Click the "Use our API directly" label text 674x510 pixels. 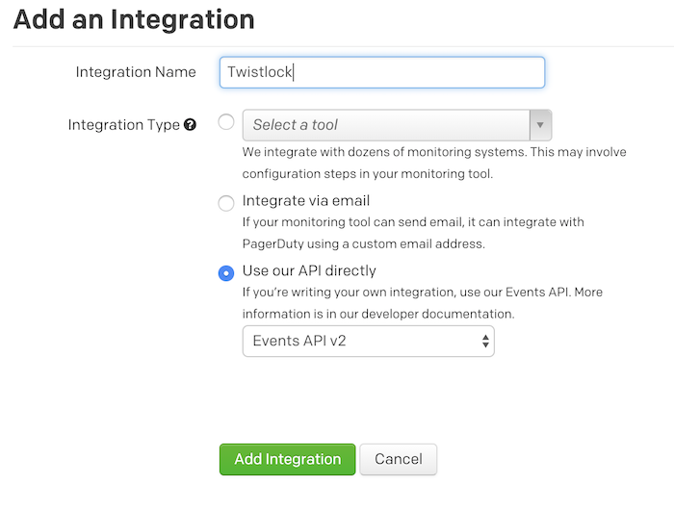309,270
